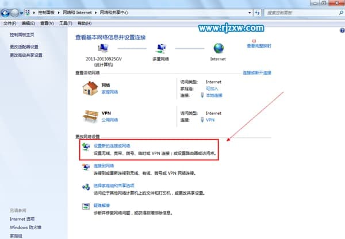Click the Control Panel icon in address bar
Viewport: 345px width, 239px height.
pyautogui.click(x=28, y=13)
